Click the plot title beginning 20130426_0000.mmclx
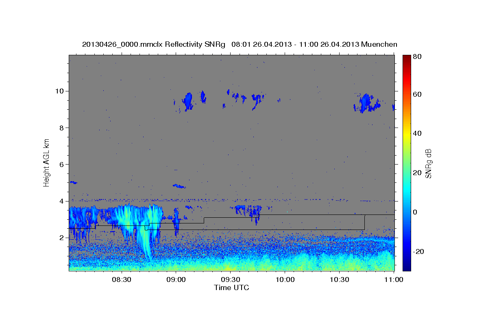 click(240, 44)
